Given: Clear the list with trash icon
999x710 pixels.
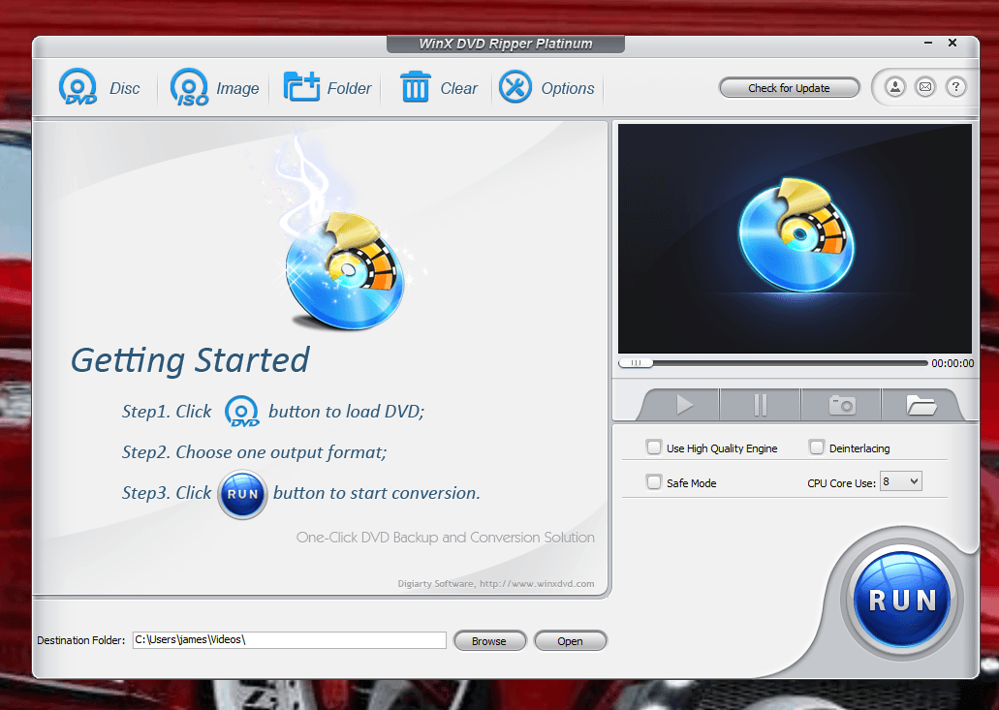Looking at the screenshot, I should (x=416, y=87).
